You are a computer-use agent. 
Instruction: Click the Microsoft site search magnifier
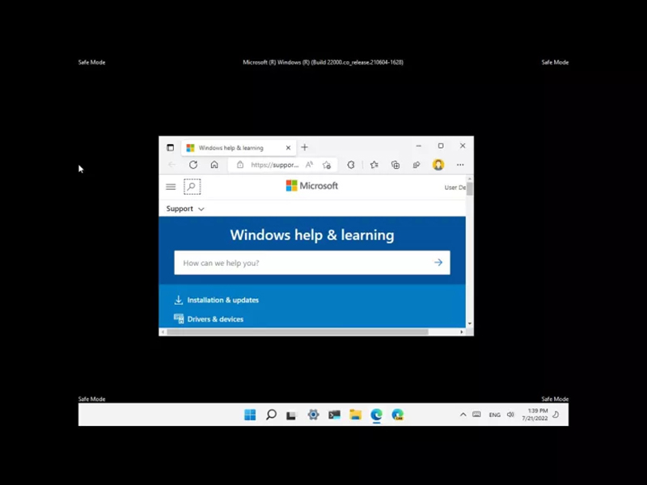coord(192,187)
